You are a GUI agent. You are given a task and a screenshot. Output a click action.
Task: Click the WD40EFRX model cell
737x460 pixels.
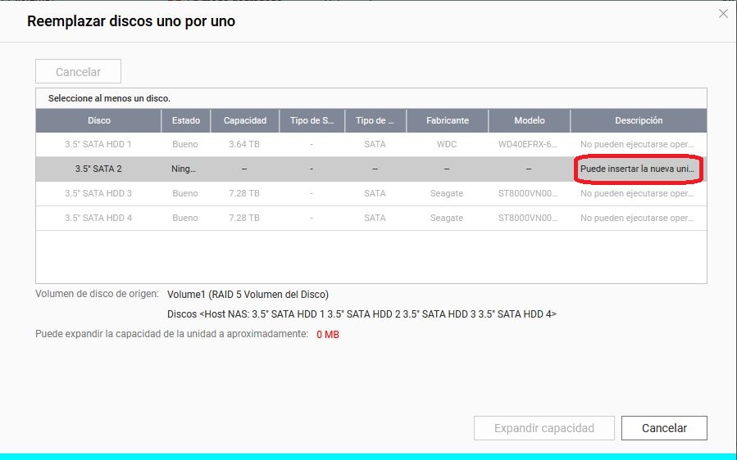528,145
